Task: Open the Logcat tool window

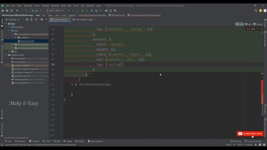Action: [68, 141]
